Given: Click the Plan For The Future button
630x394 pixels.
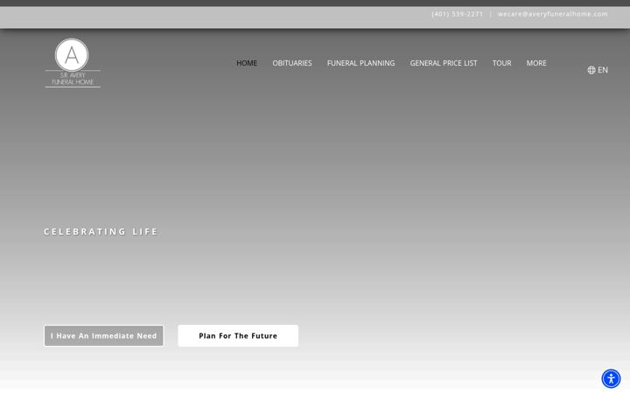Looking at the screenshot, I should pyautogui.click(x=238, y=335).
